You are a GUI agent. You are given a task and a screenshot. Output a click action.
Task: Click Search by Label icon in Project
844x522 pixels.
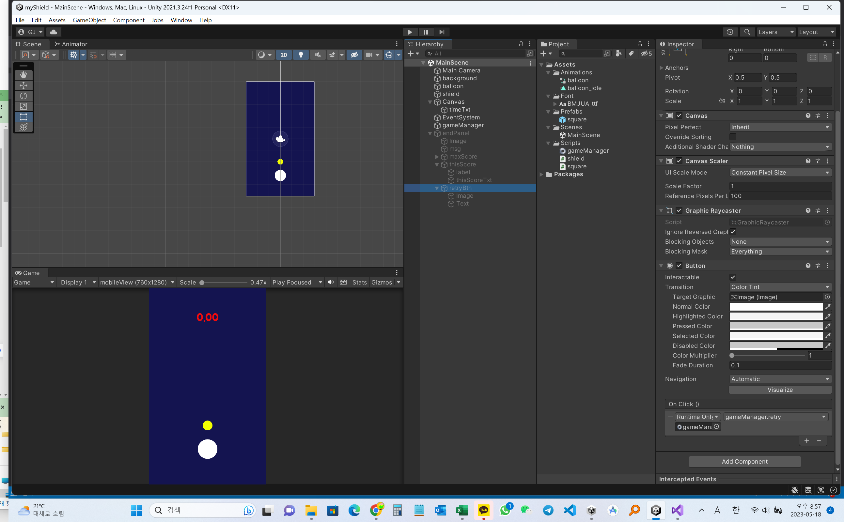tap(631, 54)
